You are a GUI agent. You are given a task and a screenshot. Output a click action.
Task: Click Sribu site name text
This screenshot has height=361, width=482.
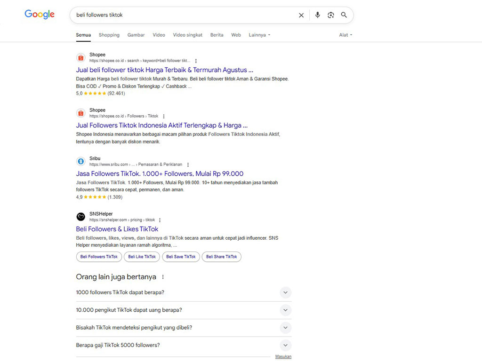point(95,158)
